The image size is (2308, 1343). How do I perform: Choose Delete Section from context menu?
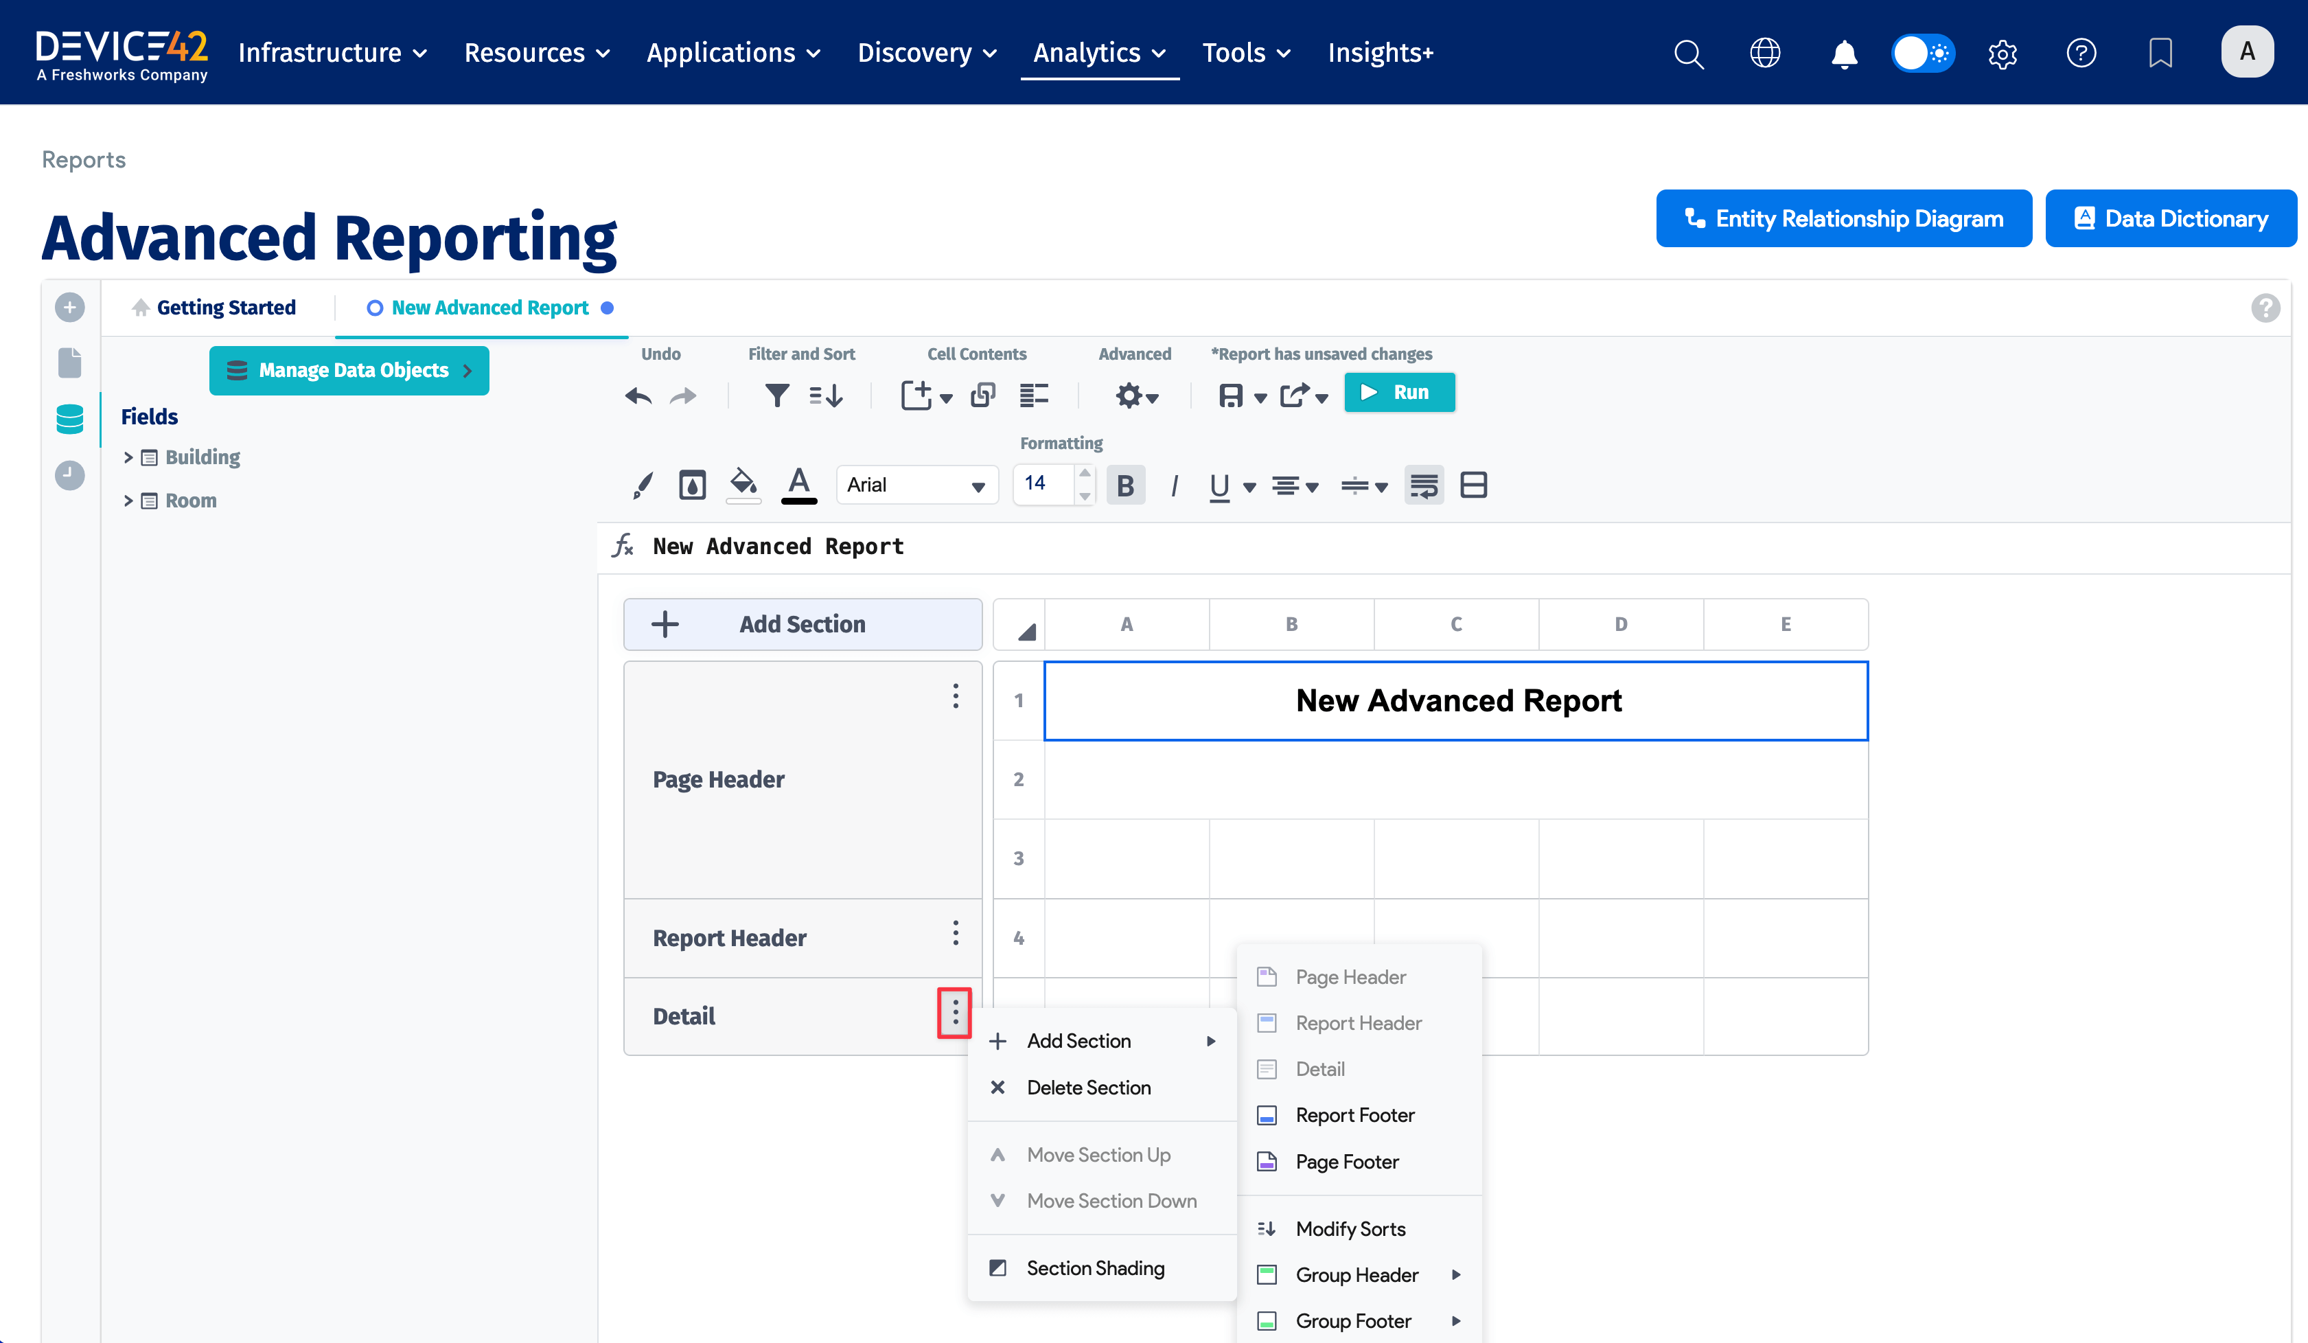pyautogui.click(x=1102, y=1088)
